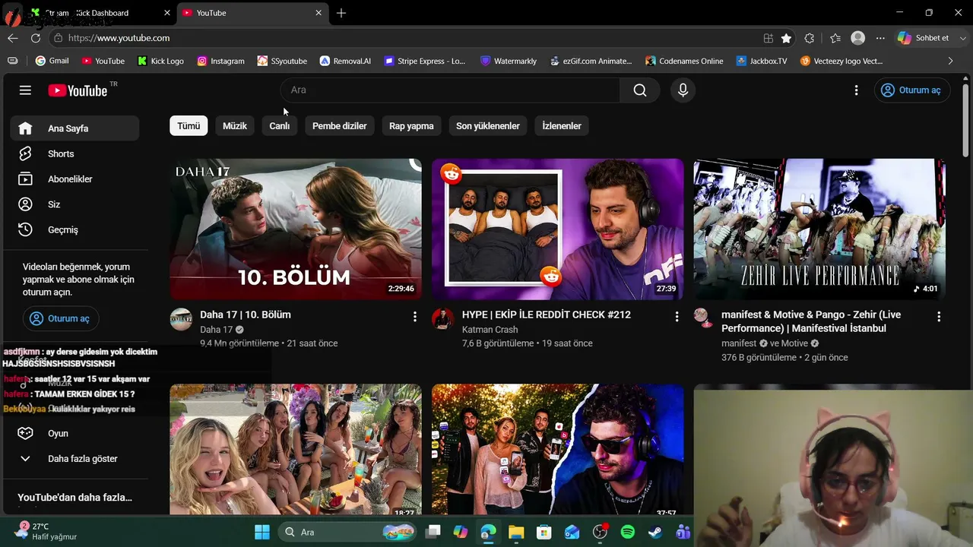Open the split screen icon in address bar
This screenshot has width=973, height=547.
[x=769, y=38]
